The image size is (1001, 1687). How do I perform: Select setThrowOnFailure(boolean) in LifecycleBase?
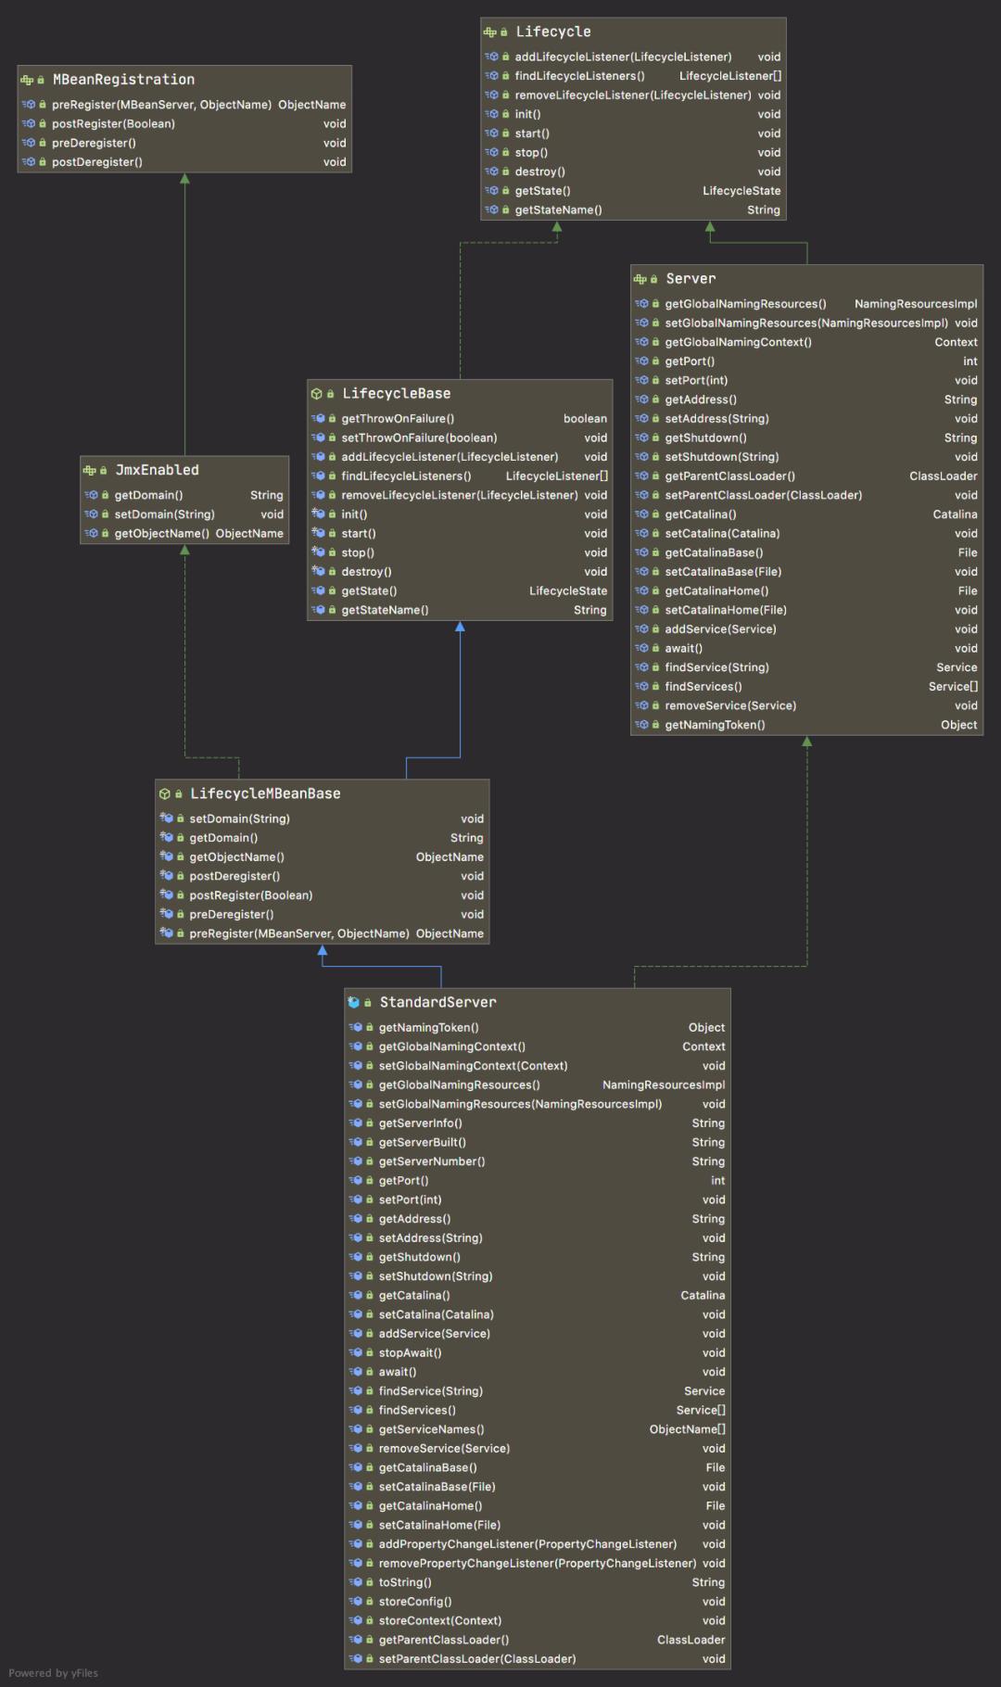click(x=419, y=438)
